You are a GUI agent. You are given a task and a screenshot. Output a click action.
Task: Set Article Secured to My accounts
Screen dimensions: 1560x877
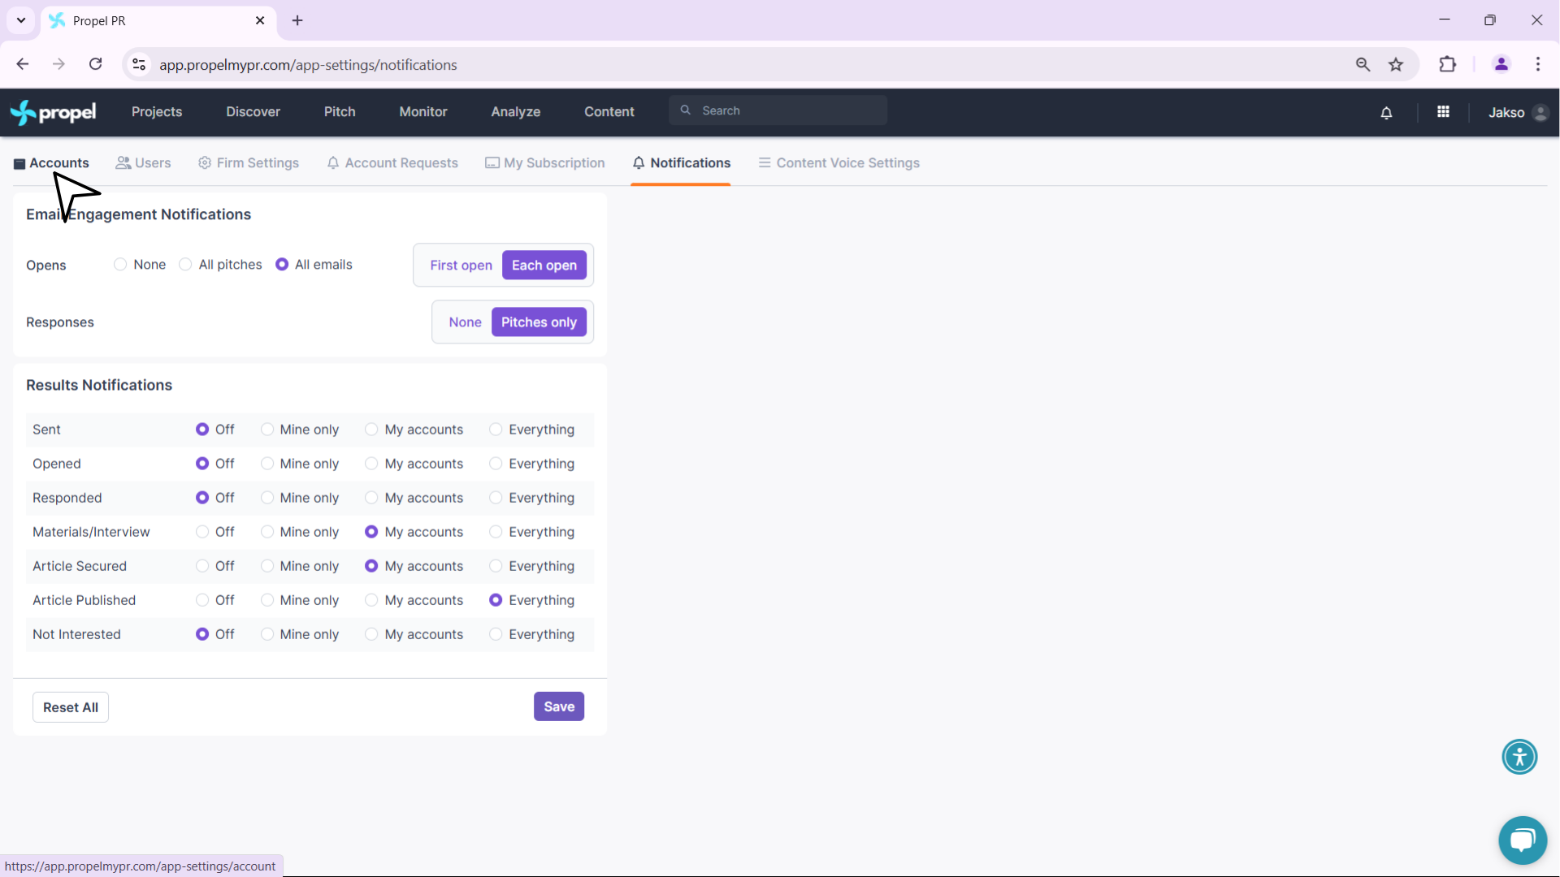(371, 566)
